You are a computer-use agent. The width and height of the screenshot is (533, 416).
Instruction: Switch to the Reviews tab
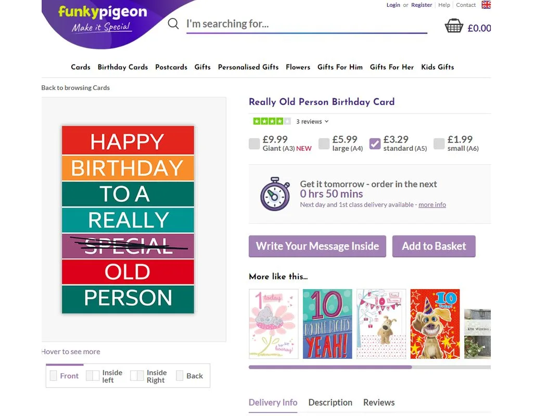[x=379, y=402]
